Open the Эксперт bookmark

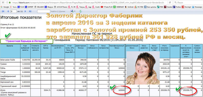coord(187,7)
